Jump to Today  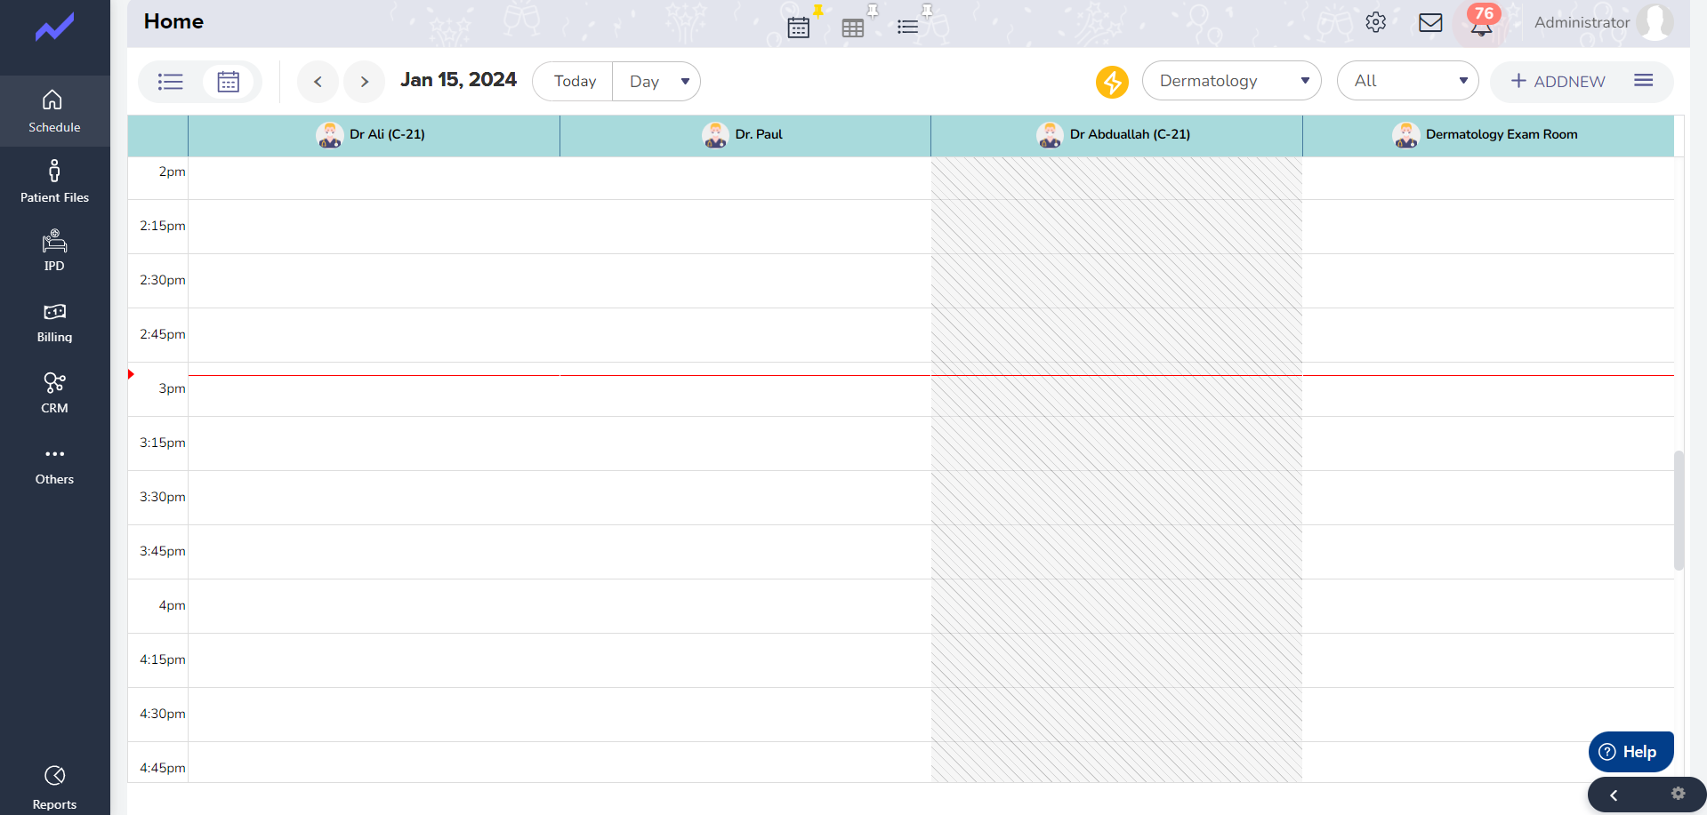tap(575, 81)
